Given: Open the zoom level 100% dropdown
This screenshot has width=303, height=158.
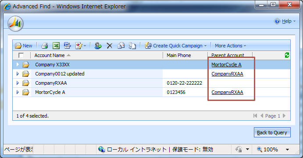Looking at the screenshot, I should (x=287, y=150).
